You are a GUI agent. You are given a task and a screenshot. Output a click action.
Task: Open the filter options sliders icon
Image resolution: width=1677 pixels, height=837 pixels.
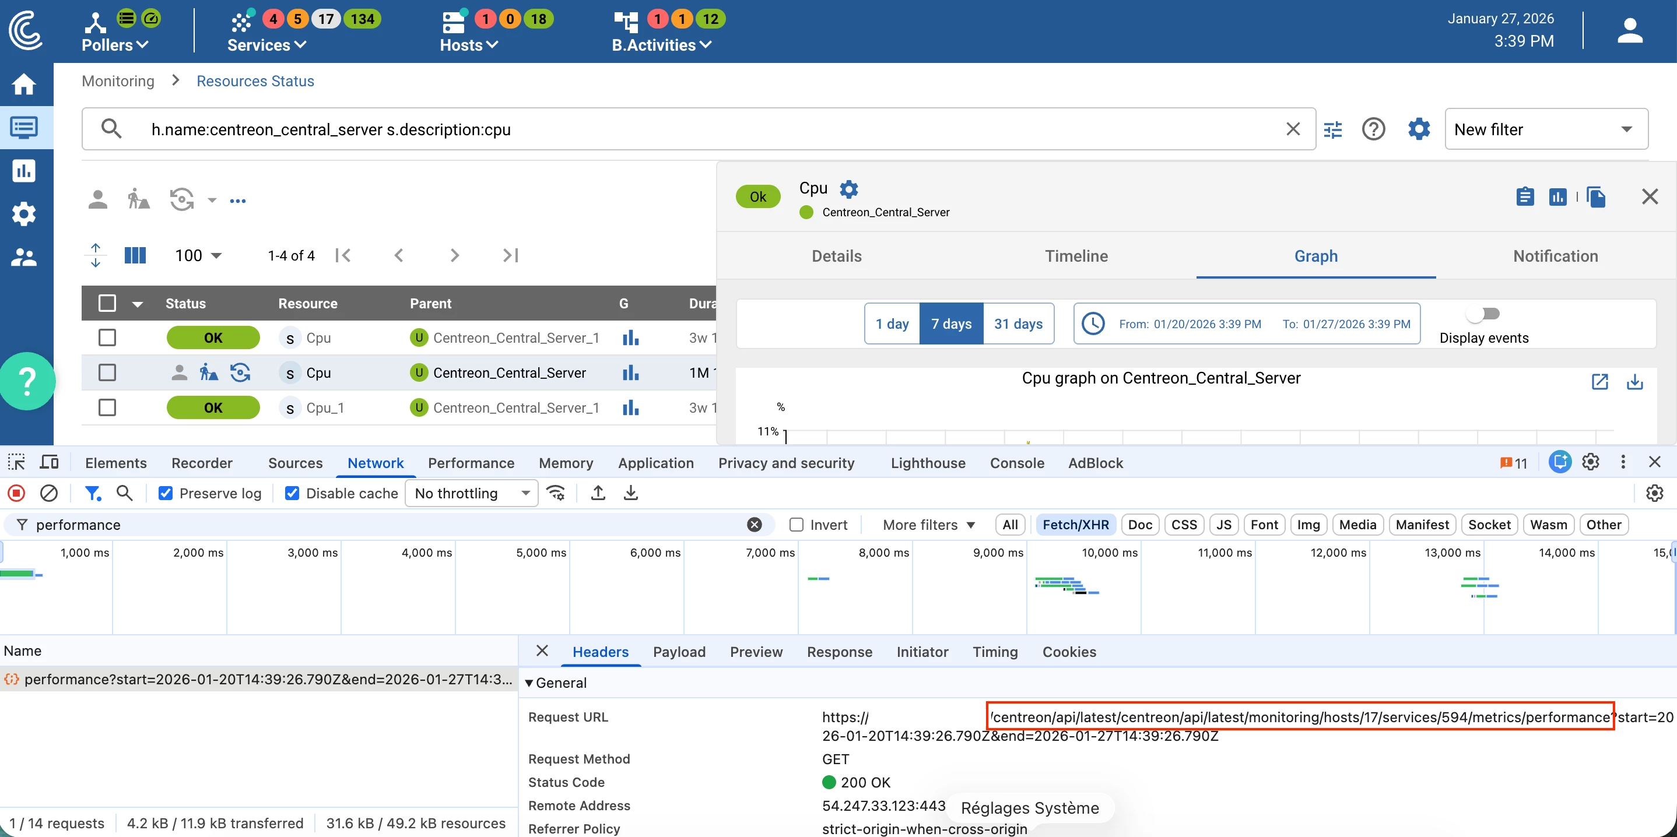[x=1332, y=129]
